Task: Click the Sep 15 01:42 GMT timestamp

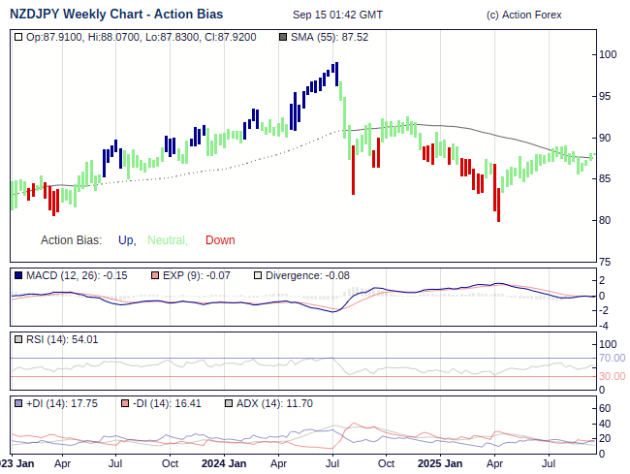Action: (336, 16)
